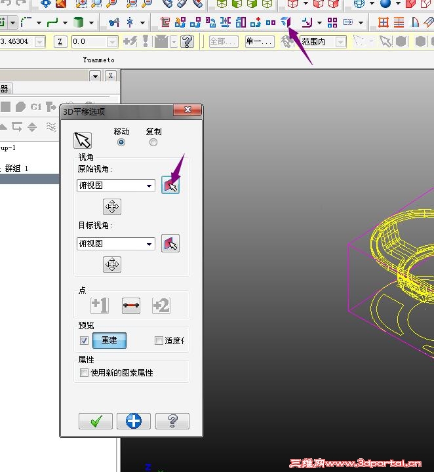Click the Translate 3D toolbar icon
This screenshot has width=434, height=472.
pos(285,22)
